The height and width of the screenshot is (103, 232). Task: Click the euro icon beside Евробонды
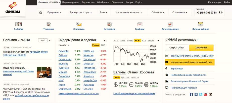(166, 68)
